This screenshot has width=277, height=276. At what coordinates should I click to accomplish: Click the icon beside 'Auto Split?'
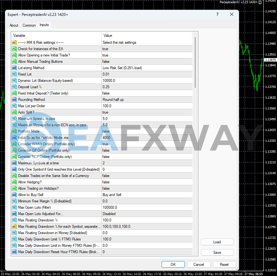[14, 112]
